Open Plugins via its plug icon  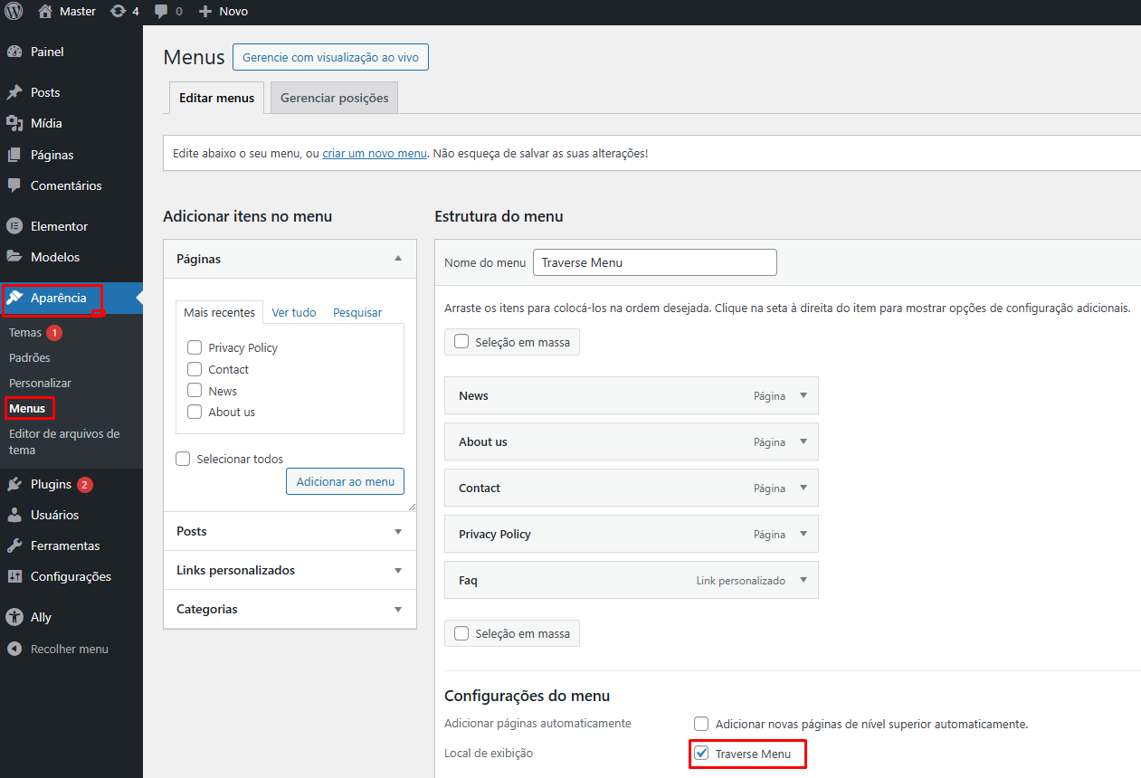click(x=14, y=484)
